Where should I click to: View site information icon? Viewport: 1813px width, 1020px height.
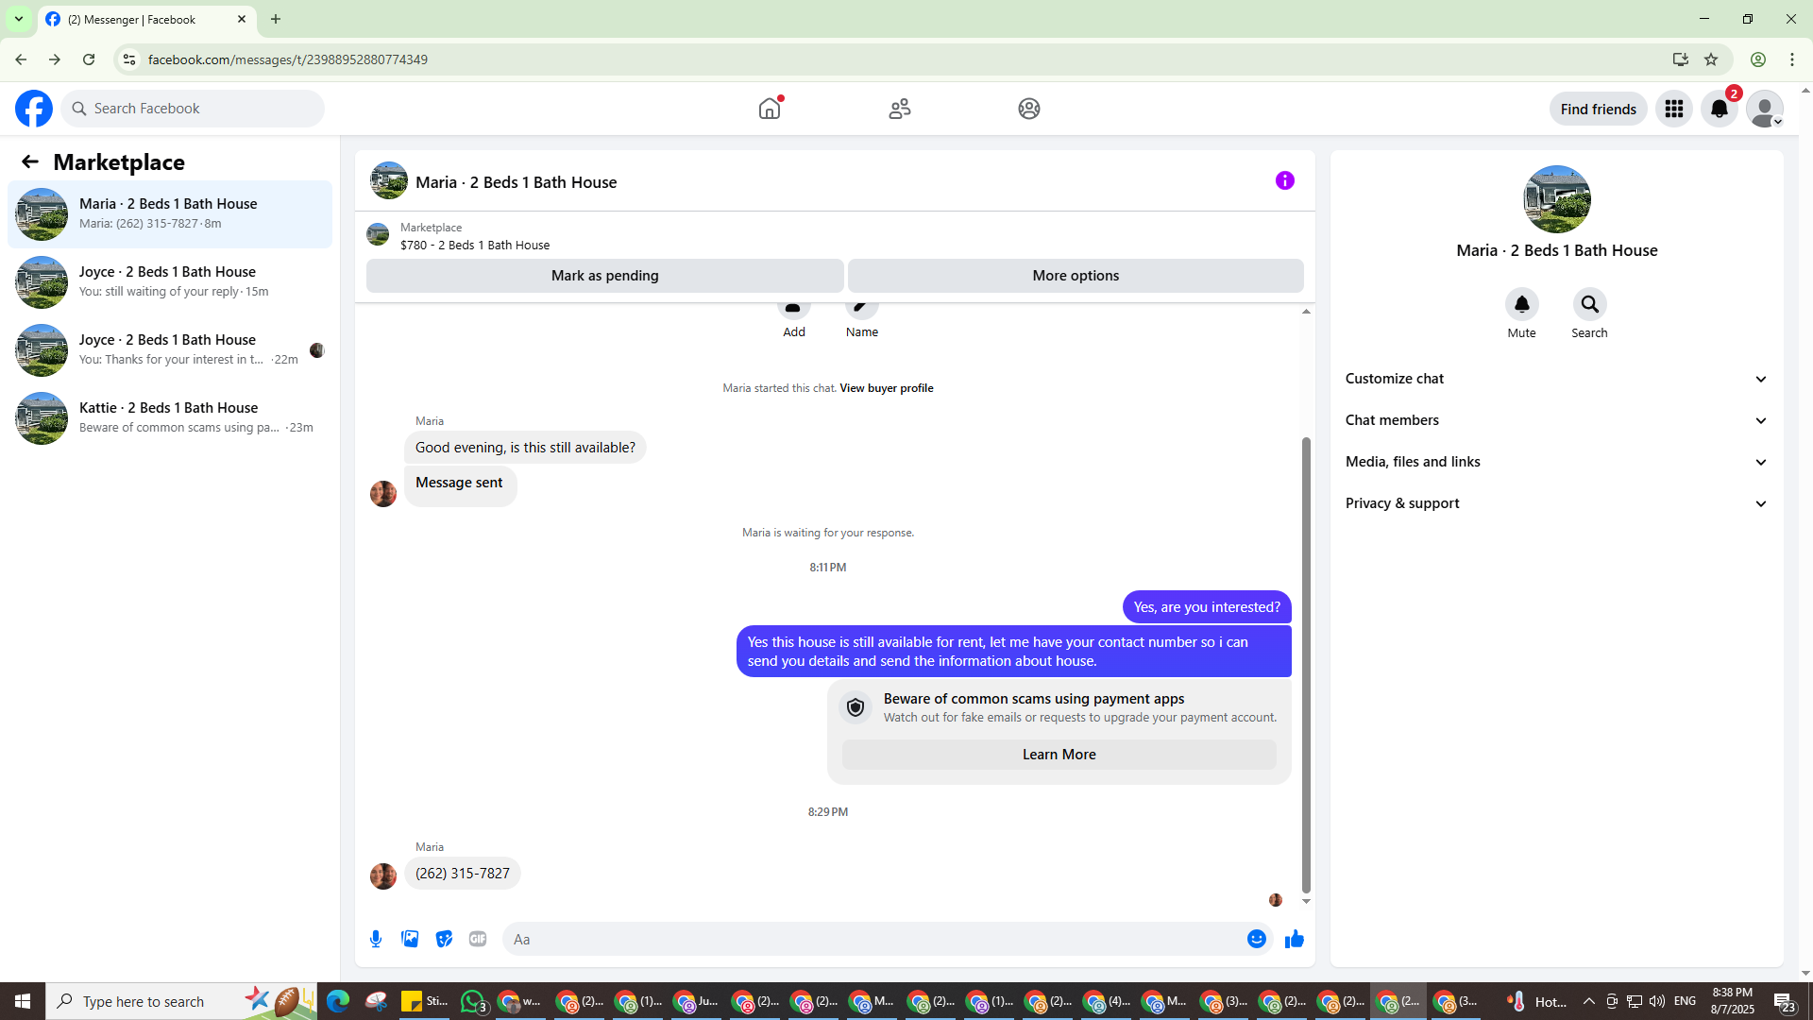pyautogui.click(x=129, y=59)
